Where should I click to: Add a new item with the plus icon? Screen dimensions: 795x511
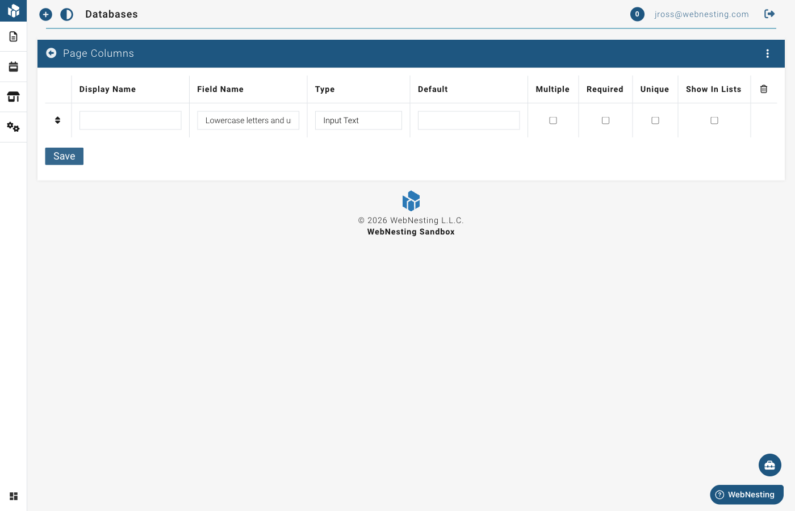pyautogui.click(x=45, y=14)
